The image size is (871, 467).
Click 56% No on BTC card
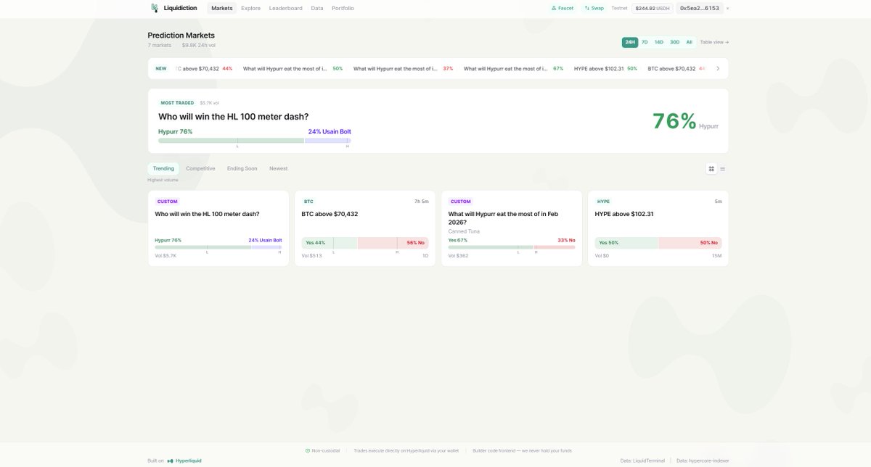pyautogui.click(x=393, y=243)
